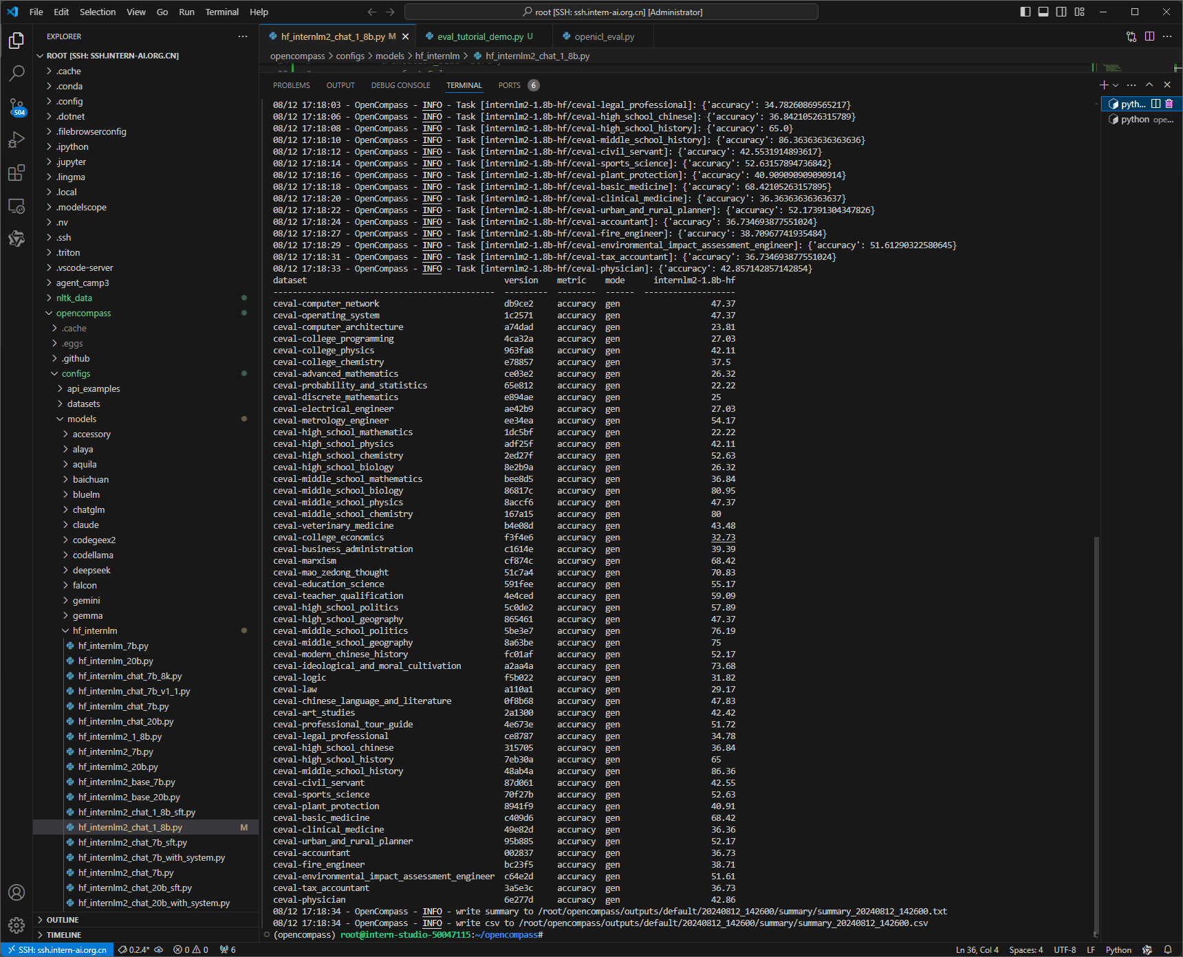The width and height of the screenshot is (1183, 957).
Task: Change indentation via Spaces: 4
Action: click(x=1025, y=950)
